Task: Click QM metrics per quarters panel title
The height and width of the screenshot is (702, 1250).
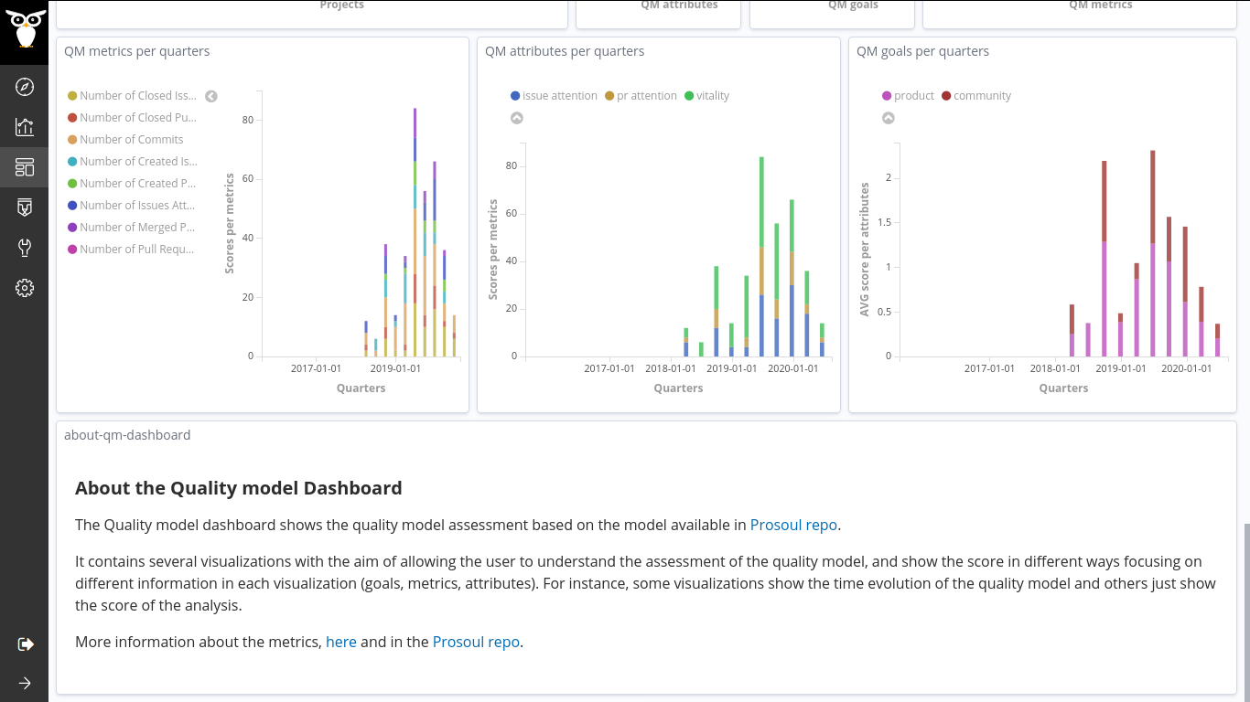Action: pyautogui.click(x=136, y=51)
